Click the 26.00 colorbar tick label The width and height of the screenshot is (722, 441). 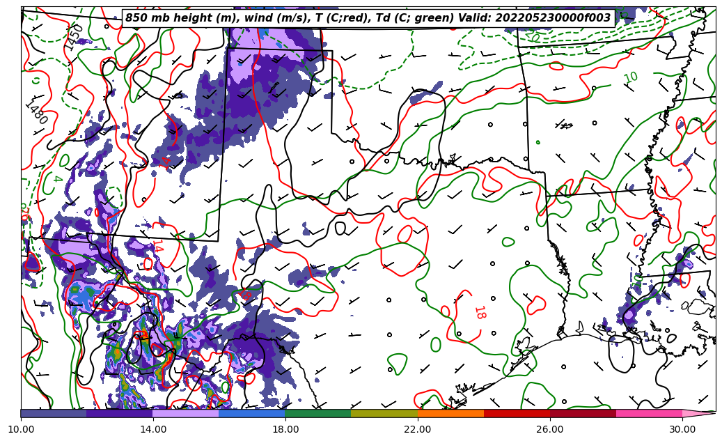tap(550, 429)
